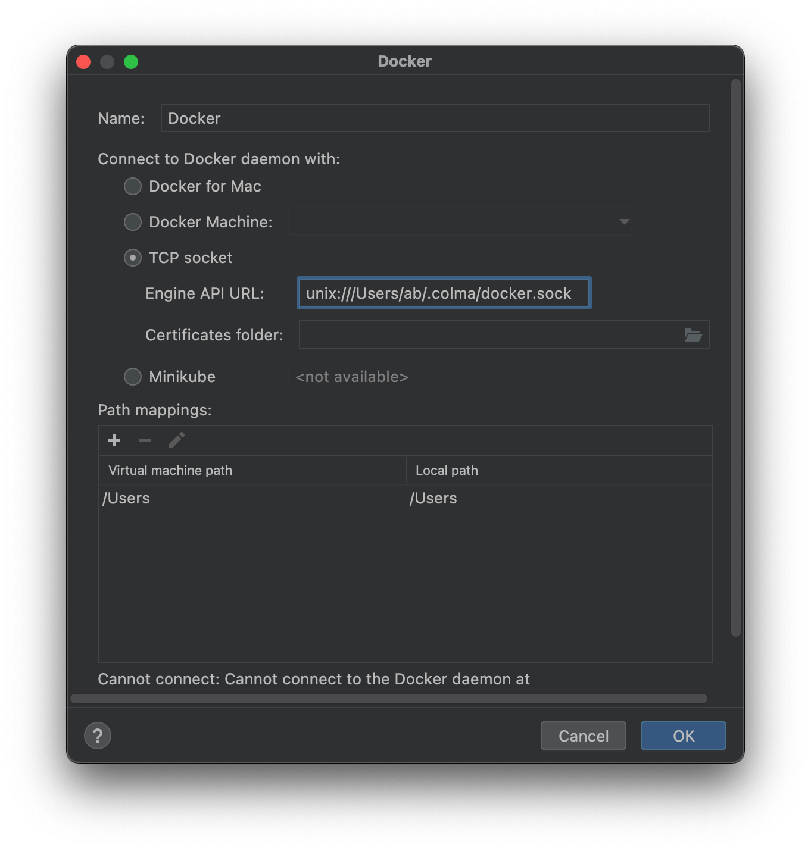
Task: Enter fullscreen with the green traffic light
Action: [x=131, y=61]
